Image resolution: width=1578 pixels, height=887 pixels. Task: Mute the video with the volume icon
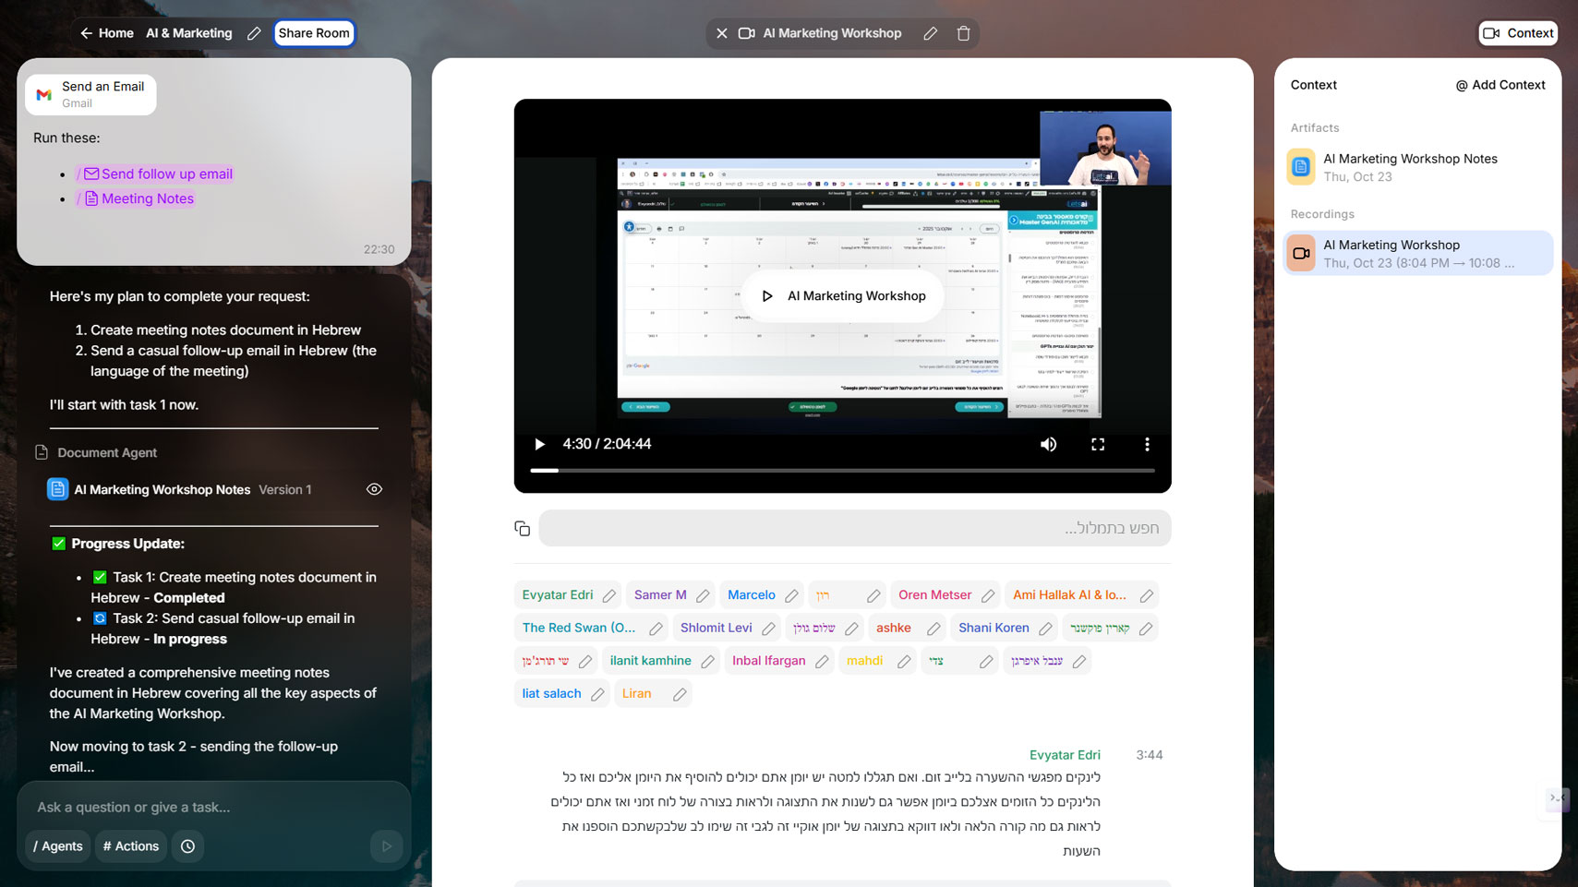click(x=1048, y=445)
